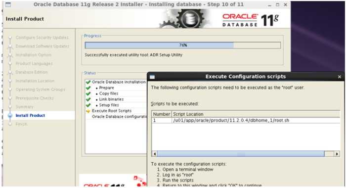Select the root.sh script location cell

pos(256,120)
